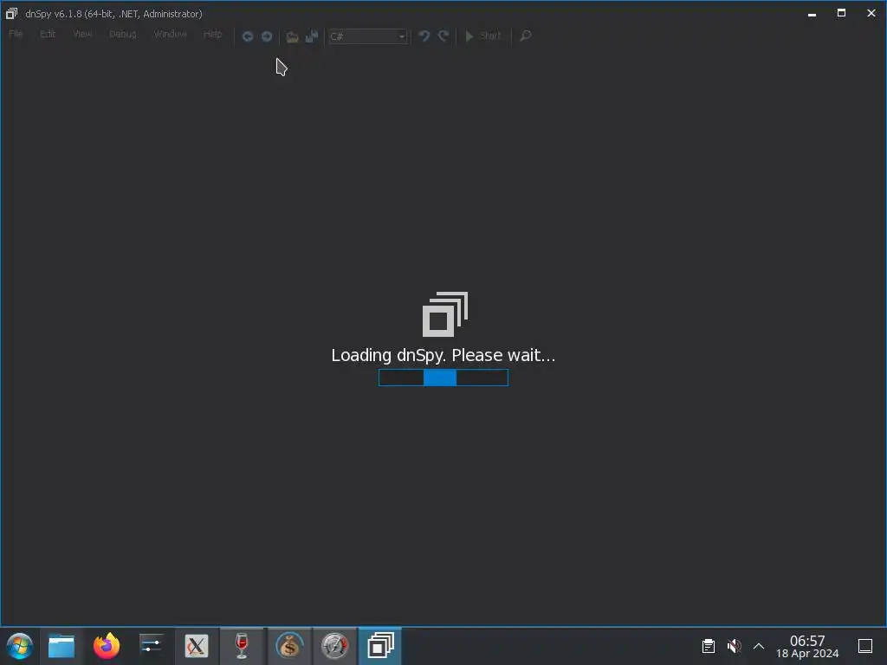Open the Edit menu
The height and width of the screenshot is (665, 887).
pos(48,34)
